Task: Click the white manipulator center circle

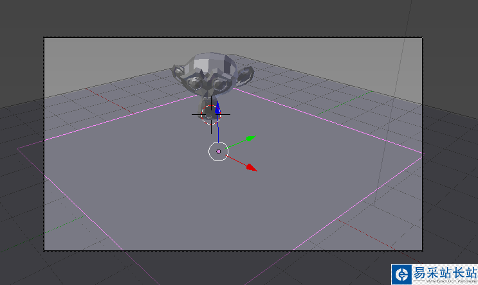Action: 218,151
